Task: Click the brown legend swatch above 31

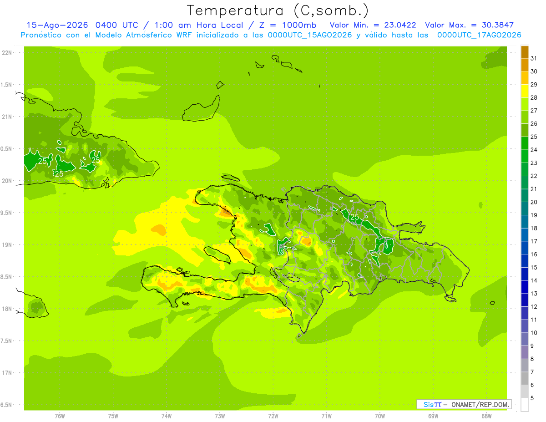Action: pos(525,52)
